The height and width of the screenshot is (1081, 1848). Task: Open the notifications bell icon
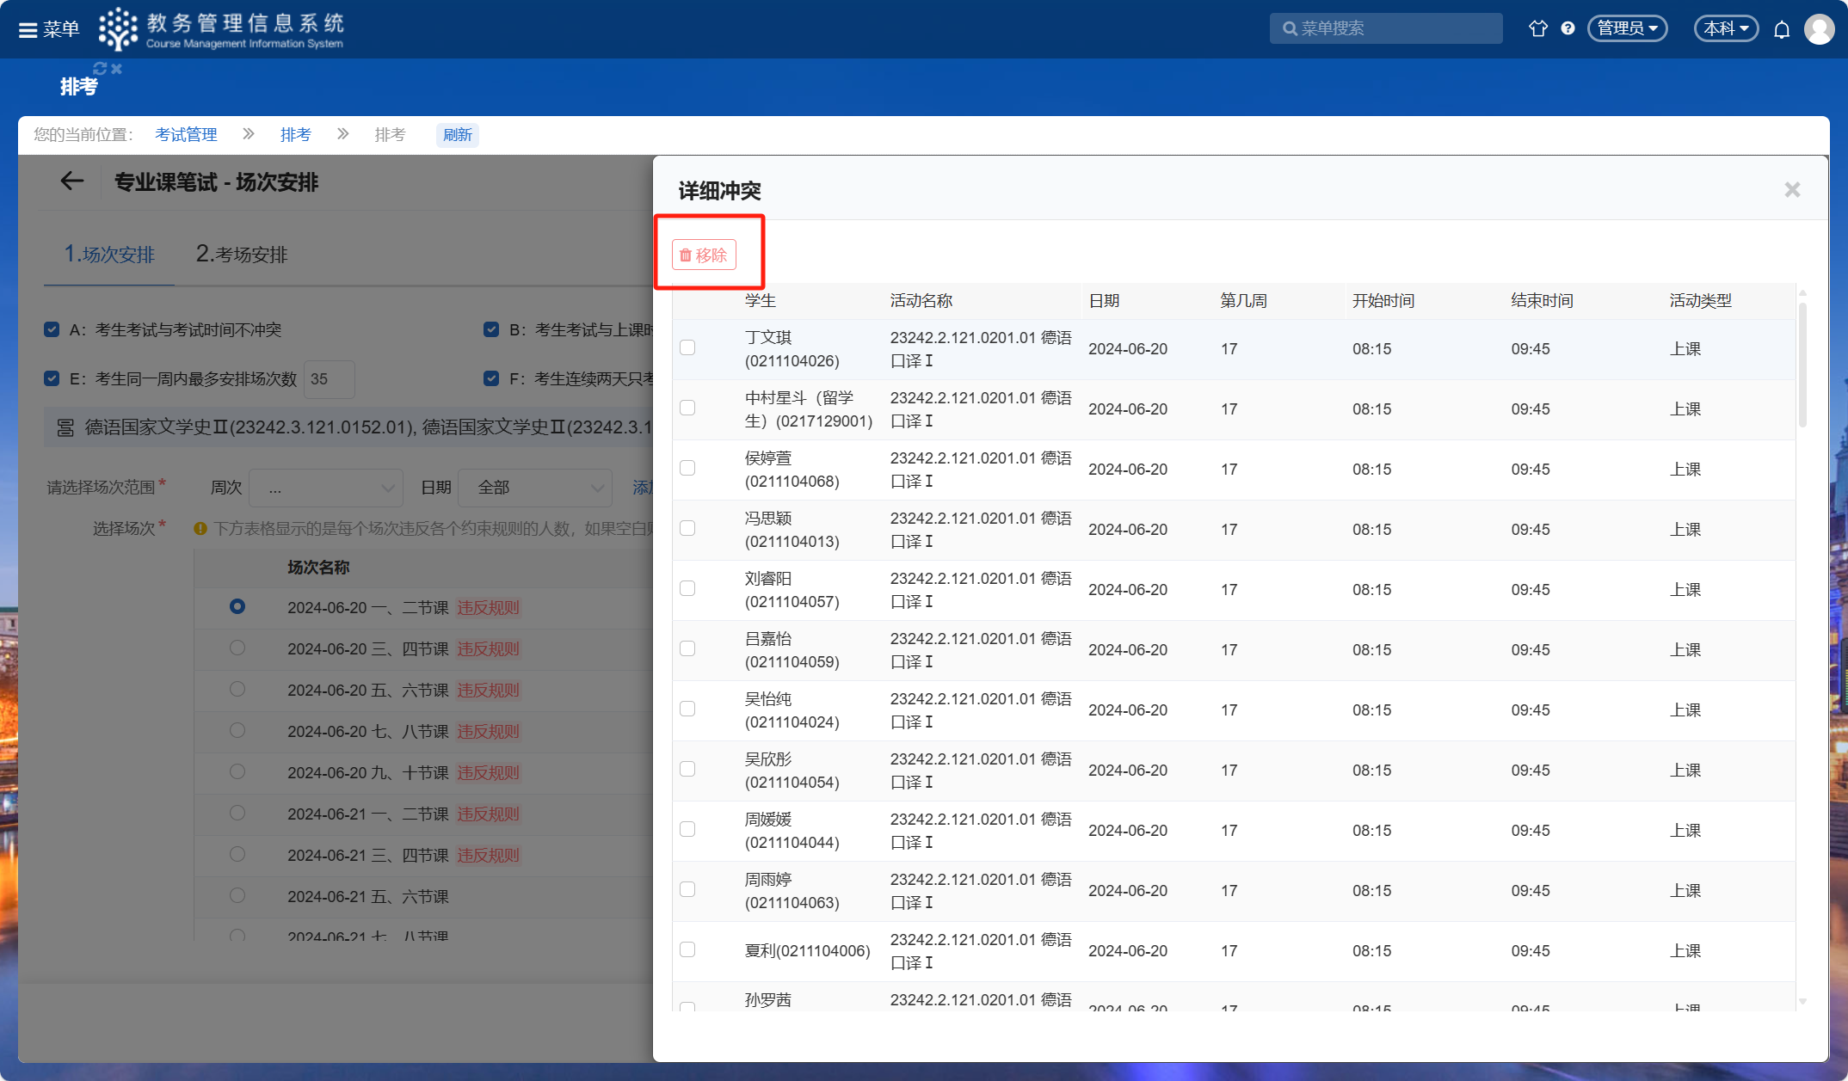(x=1782, y=29)
